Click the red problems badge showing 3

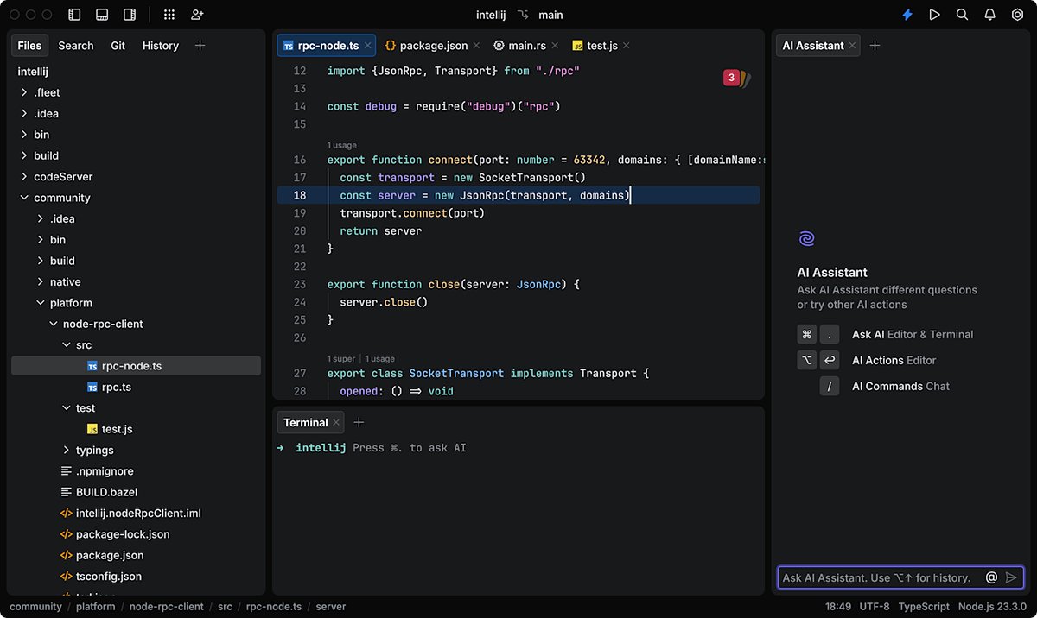(x=731, y=79)
